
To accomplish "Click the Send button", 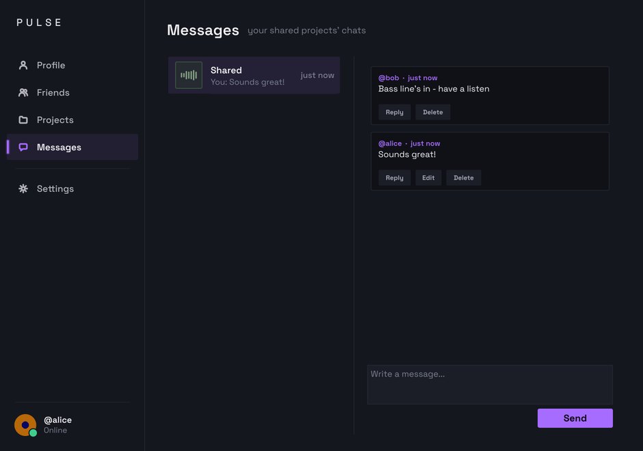I will pyautogui.click(x=575, y=418).
